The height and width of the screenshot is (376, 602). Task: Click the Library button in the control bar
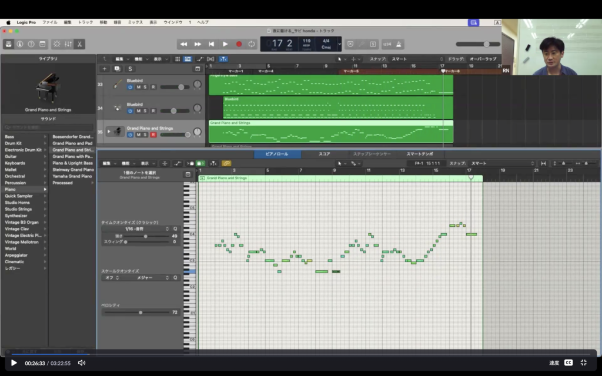[9, 44]
